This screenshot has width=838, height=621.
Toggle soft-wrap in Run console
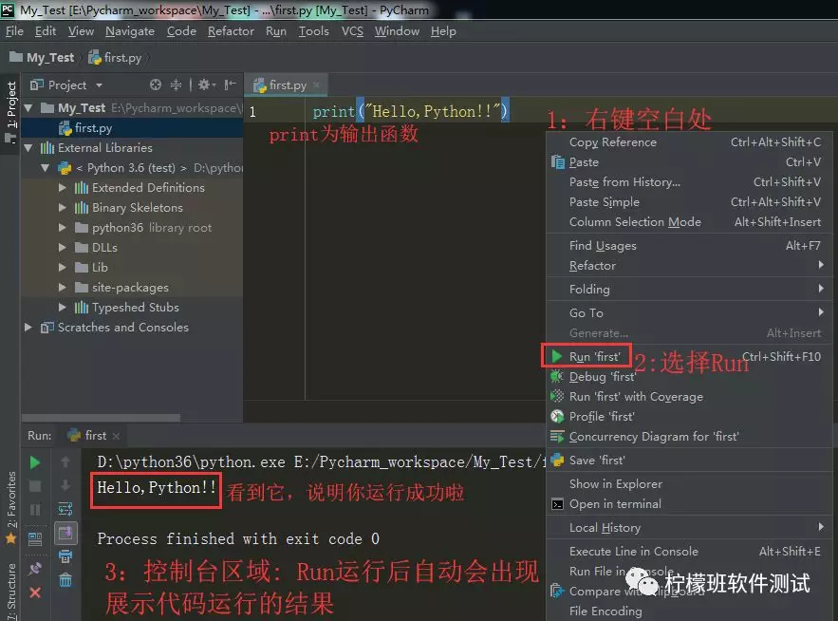click(x=65, y=509)
